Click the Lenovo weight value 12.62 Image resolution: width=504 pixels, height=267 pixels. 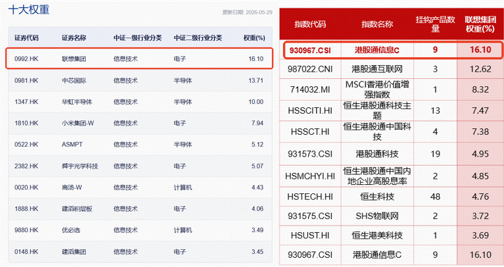coord(480,69)
